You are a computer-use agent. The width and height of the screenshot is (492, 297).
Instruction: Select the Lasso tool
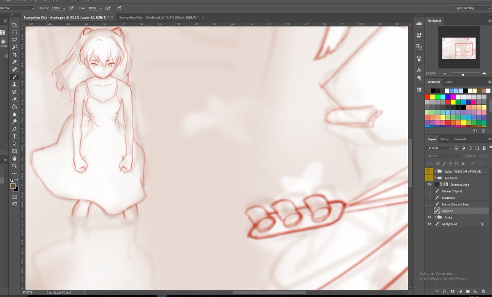[14, 40]
